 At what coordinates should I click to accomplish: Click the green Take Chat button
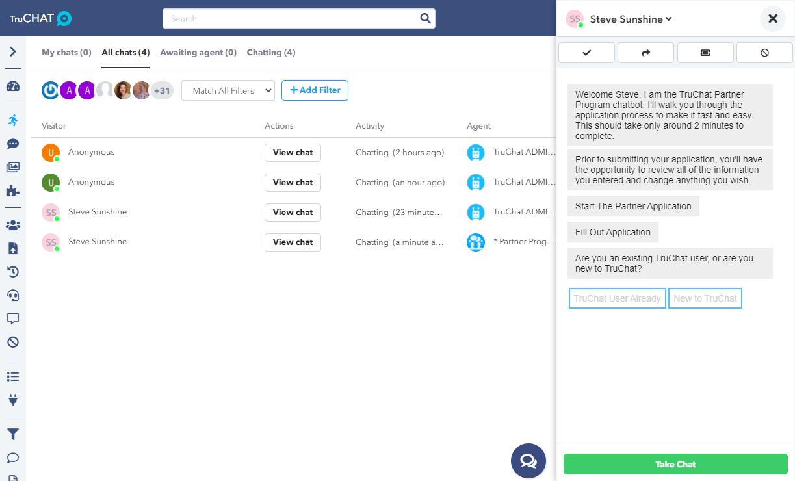click(675, 464)
